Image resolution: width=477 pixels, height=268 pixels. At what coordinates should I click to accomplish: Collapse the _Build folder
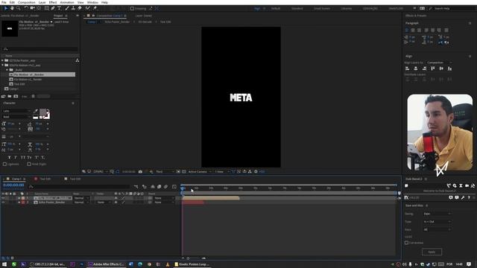7,70
